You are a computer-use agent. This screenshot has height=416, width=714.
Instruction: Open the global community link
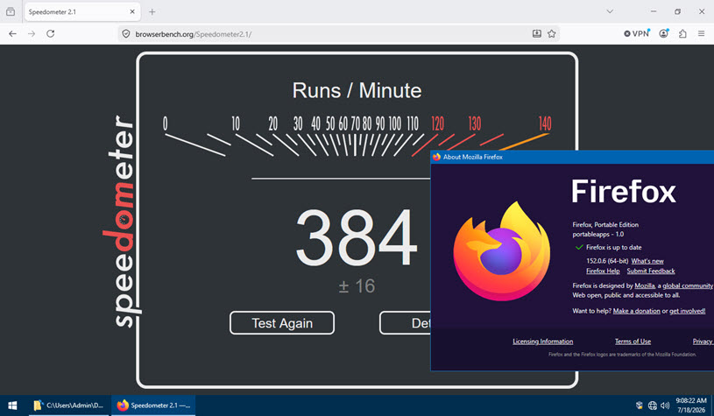688,286
